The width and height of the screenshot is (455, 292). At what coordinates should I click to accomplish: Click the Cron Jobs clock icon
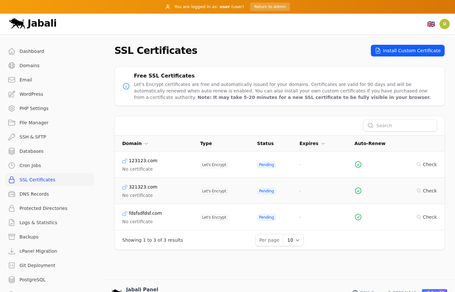12,165
